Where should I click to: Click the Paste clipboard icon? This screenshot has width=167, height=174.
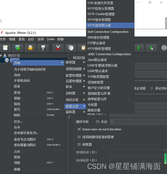(83, 48)
